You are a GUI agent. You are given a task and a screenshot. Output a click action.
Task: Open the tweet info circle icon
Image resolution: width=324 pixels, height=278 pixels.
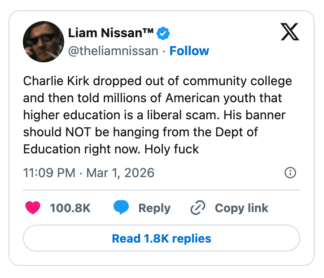(x=290, y=173)
